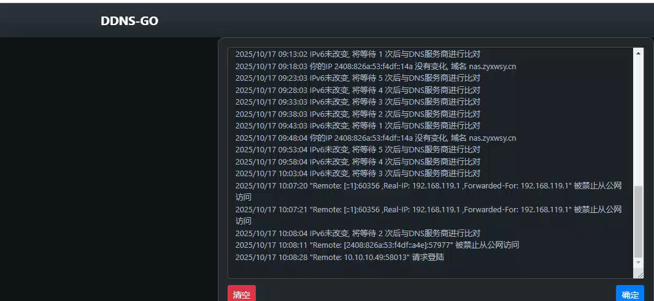Image resolution: width=654 pixels, height=301 pixels.
Task: Select the 10:03:04 将等待 3 次 log line
Action: point(358,173)
